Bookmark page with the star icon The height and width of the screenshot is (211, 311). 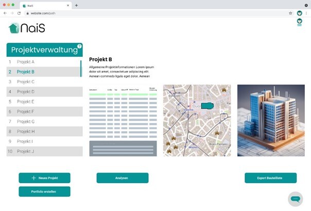coord(290,13)
